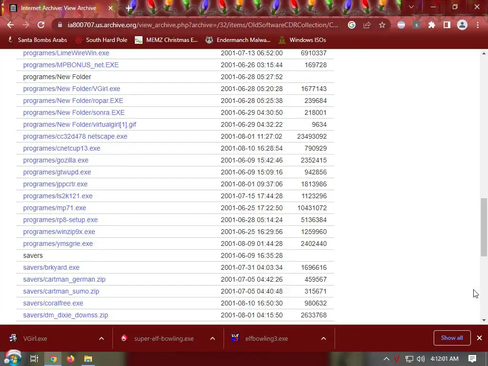Expand elfbowling3.exe options chevron
488x366 pixels.
pyautogui.click(x=324, y=338)
